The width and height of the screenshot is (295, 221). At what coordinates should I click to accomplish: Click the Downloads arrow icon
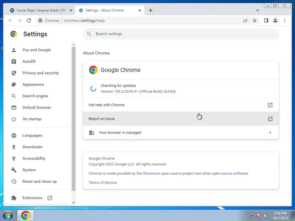coord(14,147)
